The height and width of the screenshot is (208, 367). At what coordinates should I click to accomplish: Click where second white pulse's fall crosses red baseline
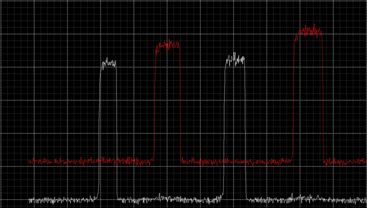tap(246, 161)
